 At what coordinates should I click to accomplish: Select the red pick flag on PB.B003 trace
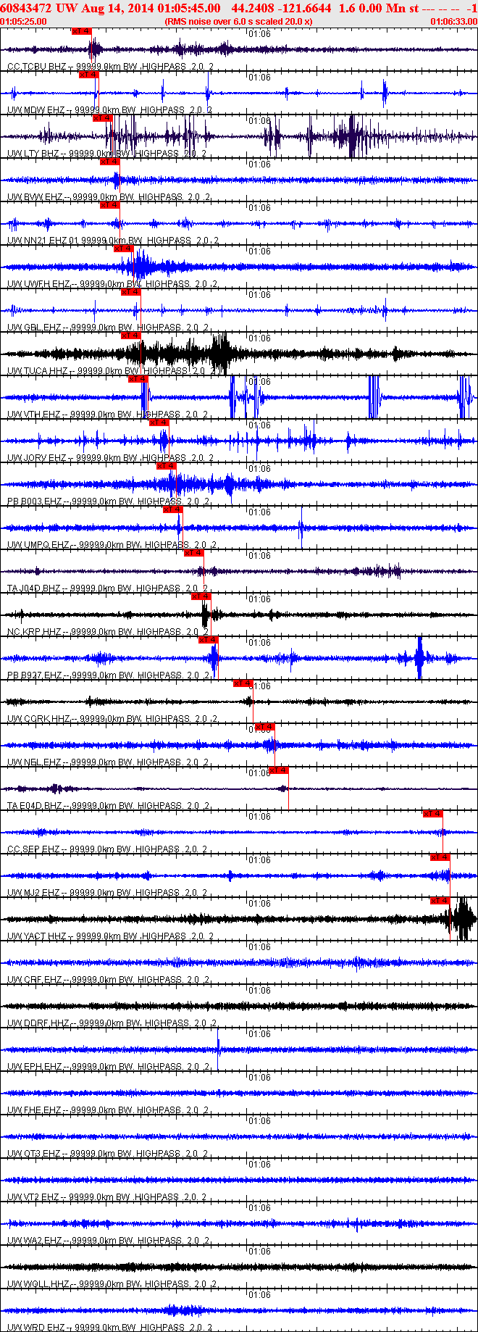pos(166,466)
